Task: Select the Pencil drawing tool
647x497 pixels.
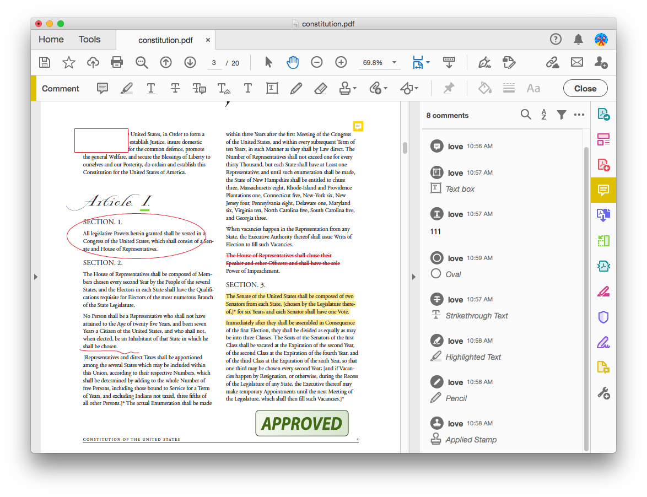Action: (x=296, y=88)
